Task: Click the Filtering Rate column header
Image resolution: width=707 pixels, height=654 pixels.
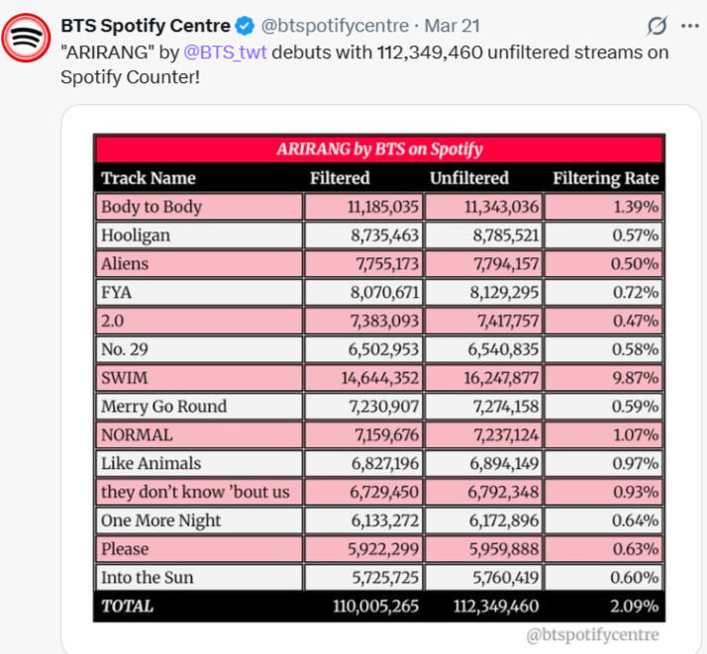Action: click(605, 178)
